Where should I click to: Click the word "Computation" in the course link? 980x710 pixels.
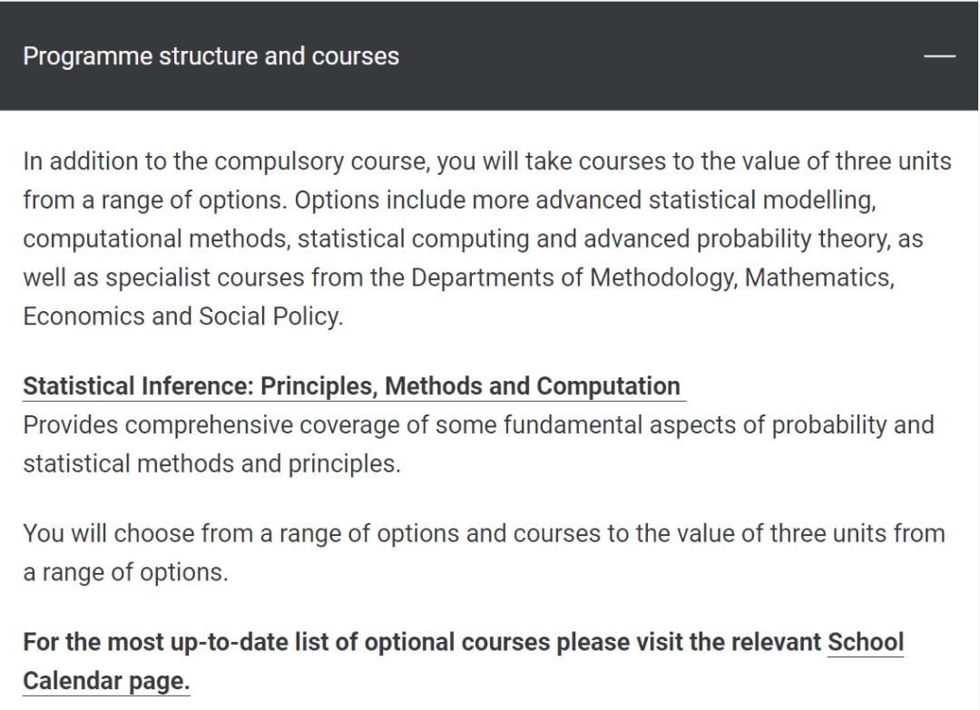[608, 386]
